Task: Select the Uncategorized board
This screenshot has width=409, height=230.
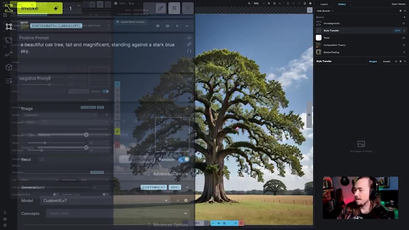Action: (361, 23)
